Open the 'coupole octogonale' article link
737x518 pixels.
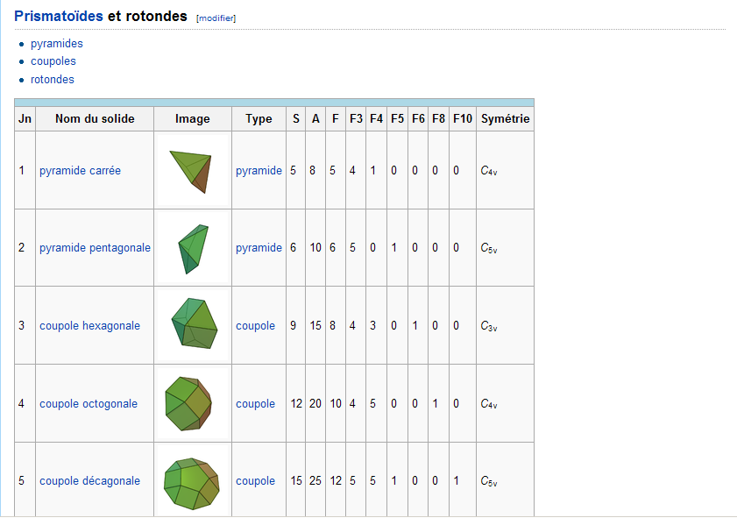[89, 404]
